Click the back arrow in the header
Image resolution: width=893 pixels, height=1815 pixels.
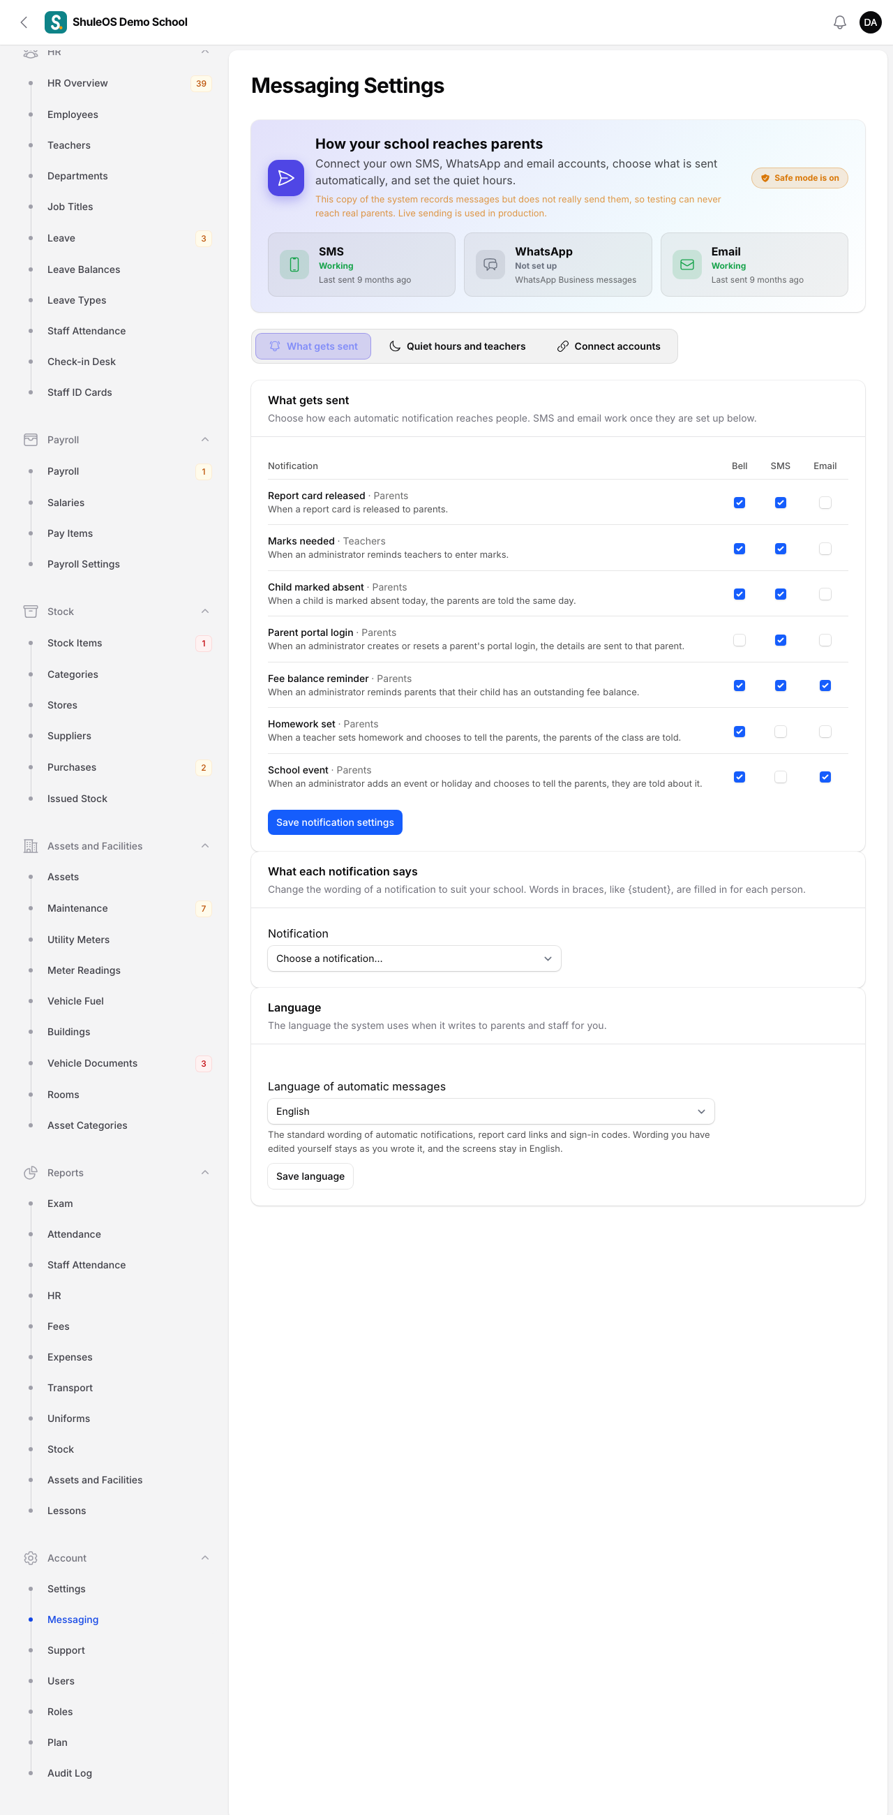click(x=24, y=22)
